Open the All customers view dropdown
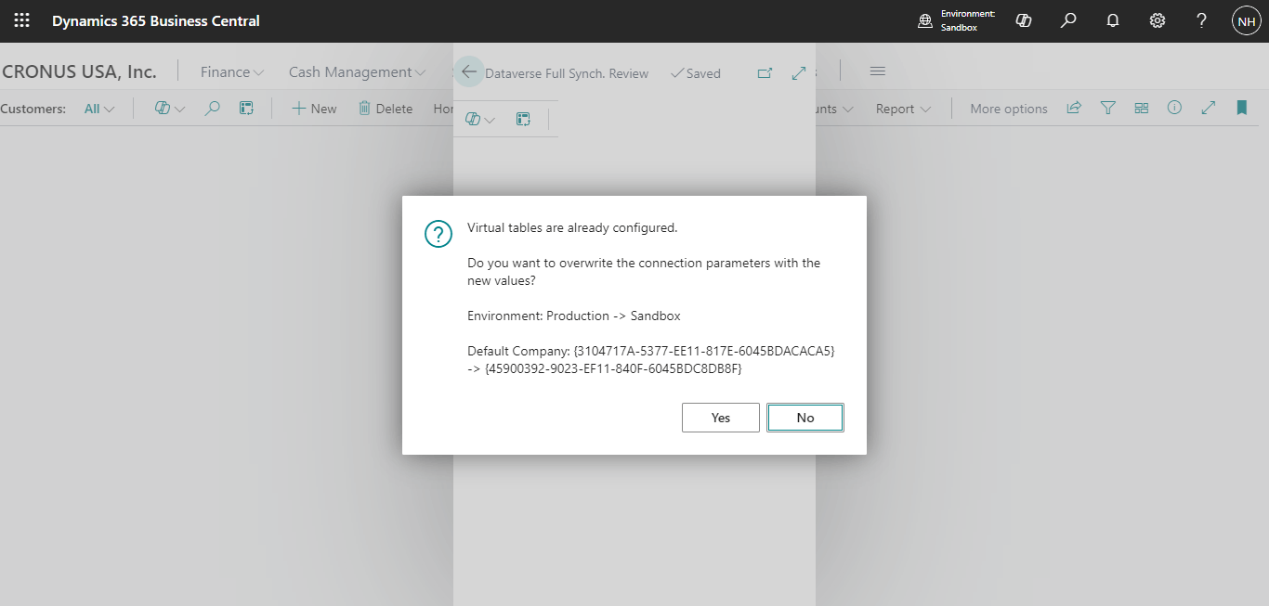The height and width of the screenshot is (606, 1269). [x=99, y=109]
